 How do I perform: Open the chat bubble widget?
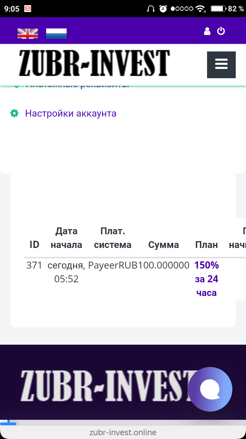click(x=210, y=389)
